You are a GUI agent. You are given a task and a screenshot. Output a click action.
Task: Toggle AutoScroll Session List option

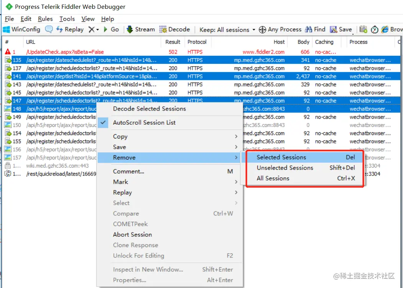169,123
